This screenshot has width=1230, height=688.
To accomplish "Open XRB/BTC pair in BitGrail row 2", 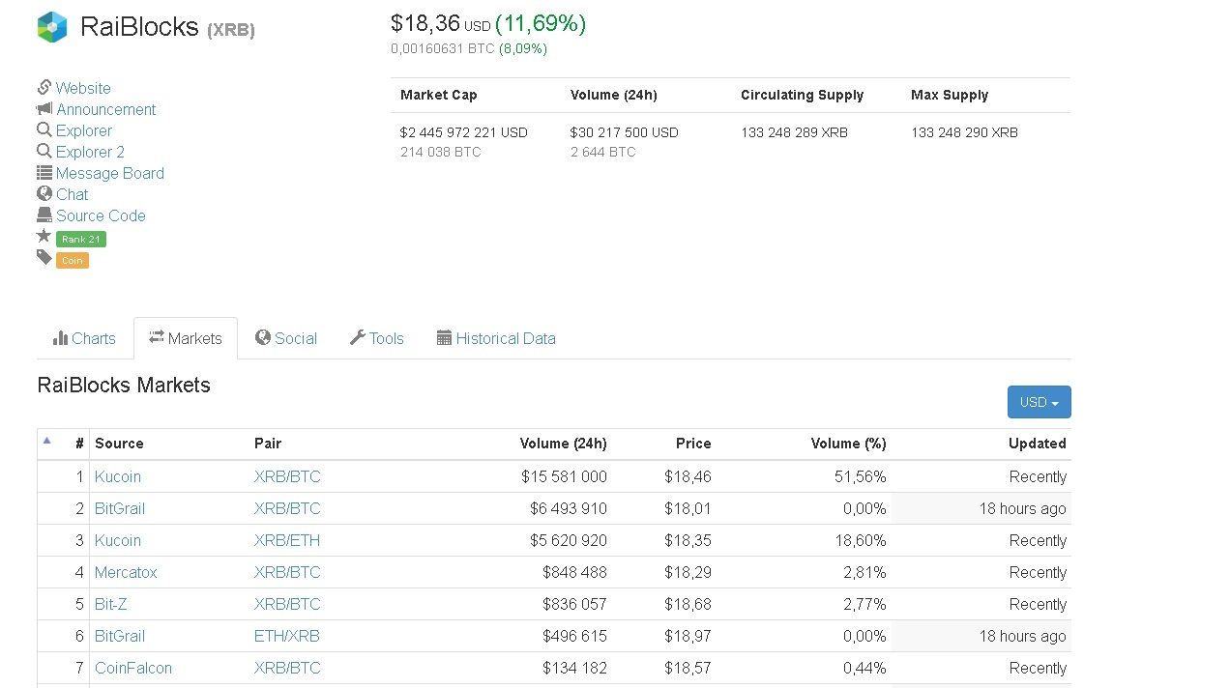I will (287, 508).
